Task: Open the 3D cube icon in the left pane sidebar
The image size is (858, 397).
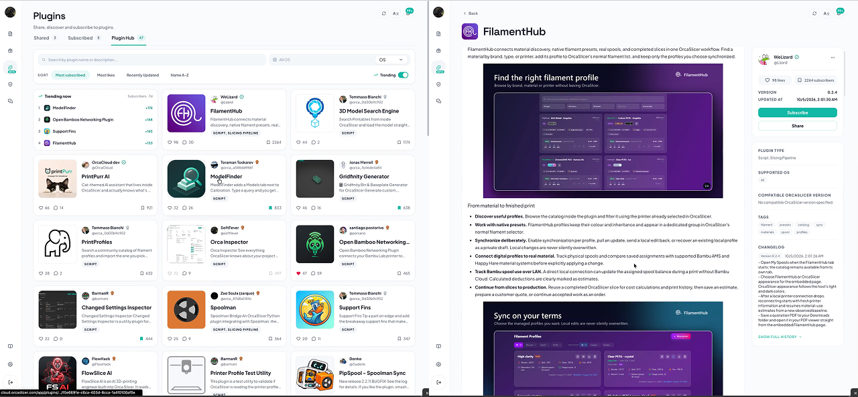Action: [x=10, y=50]
